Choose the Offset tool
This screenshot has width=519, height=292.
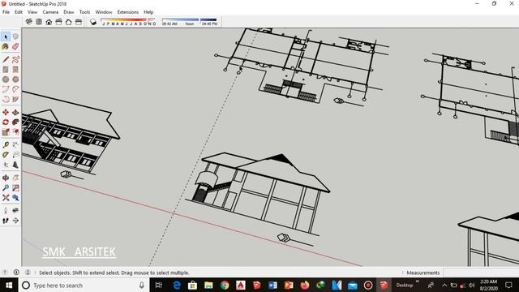pos(15,132)
